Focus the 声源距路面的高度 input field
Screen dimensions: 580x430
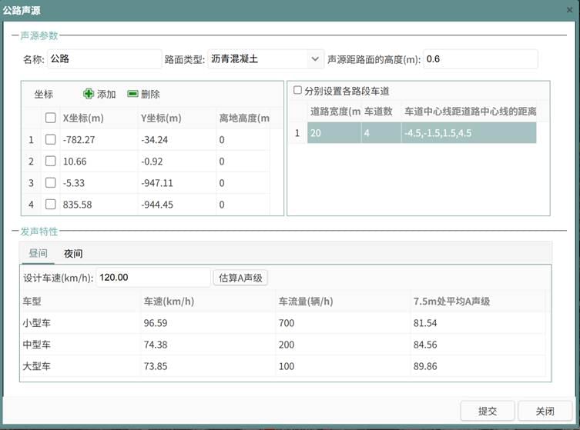479,59
